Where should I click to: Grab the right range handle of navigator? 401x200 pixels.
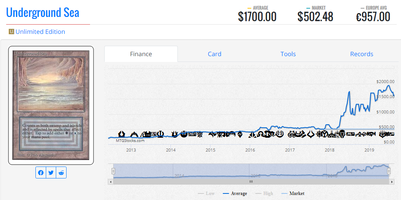coord(389,171)
